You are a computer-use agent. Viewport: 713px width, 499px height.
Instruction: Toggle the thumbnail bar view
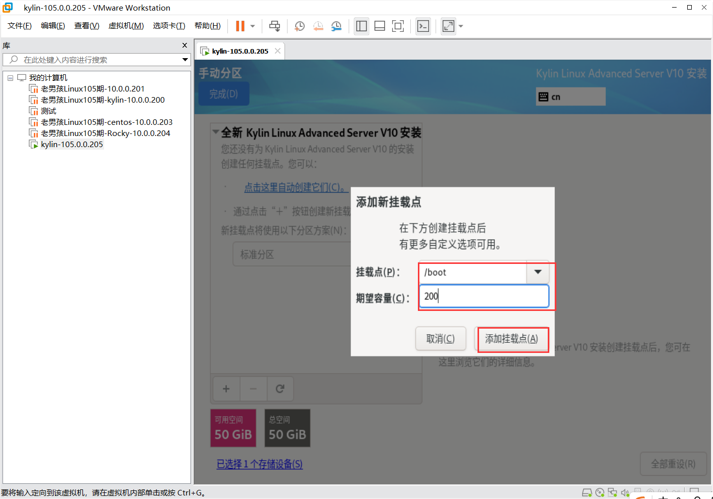(x=379, y=26)
